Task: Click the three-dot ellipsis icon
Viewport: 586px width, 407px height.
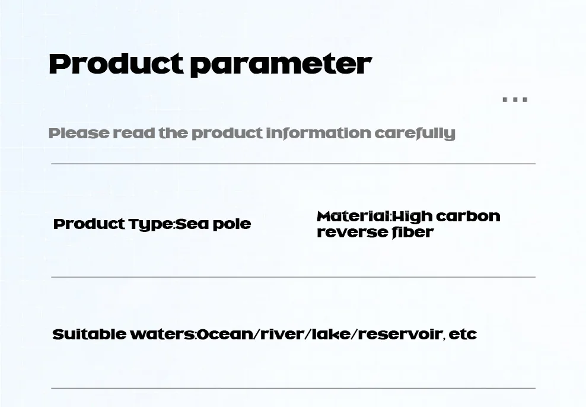Action: click(515, 100)
